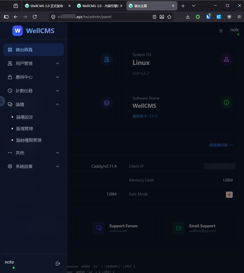Open the 當前版本: 3.0.0 link
The image size is (244, 273).
(145, 116)
